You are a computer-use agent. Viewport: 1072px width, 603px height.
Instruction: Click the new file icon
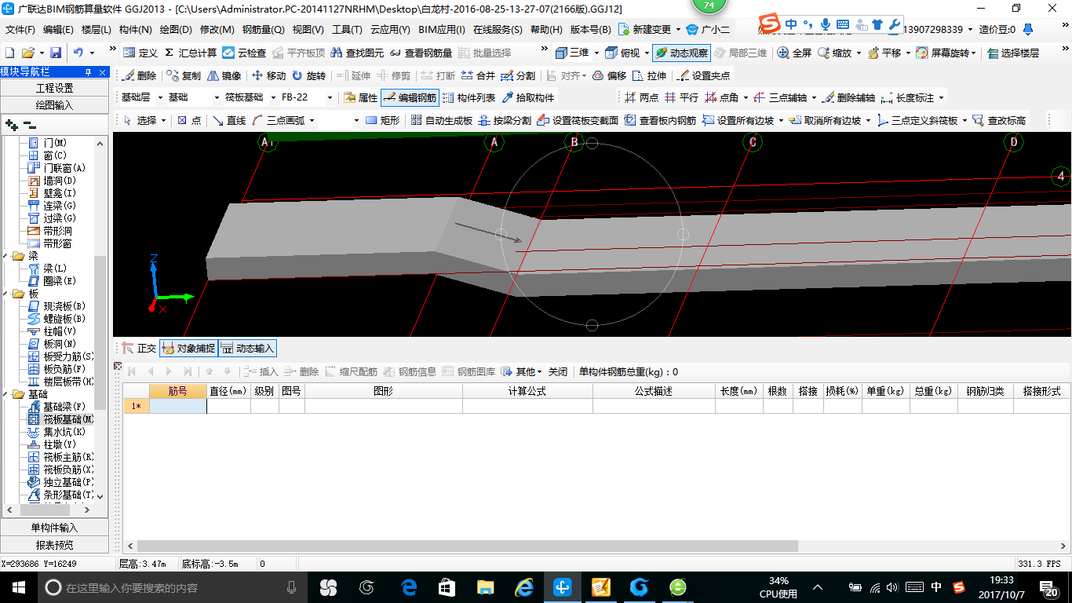[x=9, y=53]
